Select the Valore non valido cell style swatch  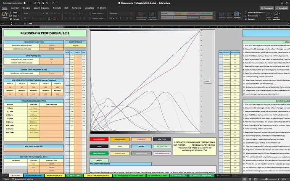(x=193, y=13)
